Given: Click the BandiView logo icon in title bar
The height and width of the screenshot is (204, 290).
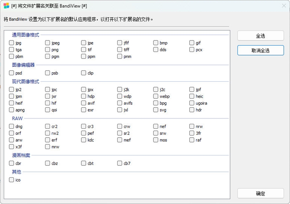Looking at the screenshot, I should click(6, 6).
